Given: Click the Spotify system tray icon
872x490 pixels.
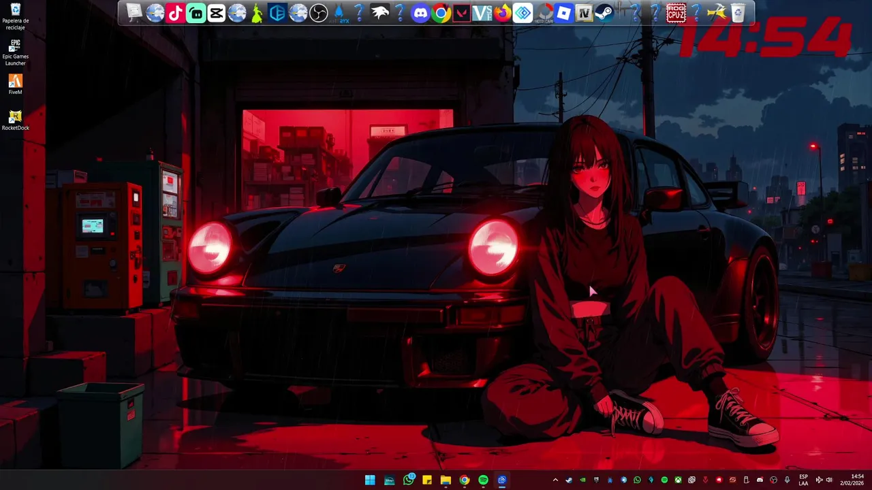Looking at the screenshot, I should (x=664, y=480).
